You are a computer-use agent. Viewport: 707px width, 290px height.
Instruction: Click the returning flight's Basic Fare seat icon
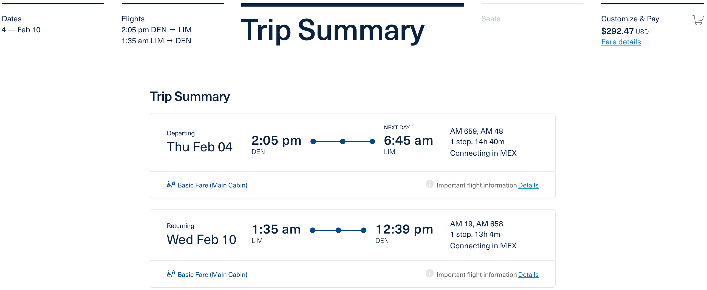coord(171,274)
